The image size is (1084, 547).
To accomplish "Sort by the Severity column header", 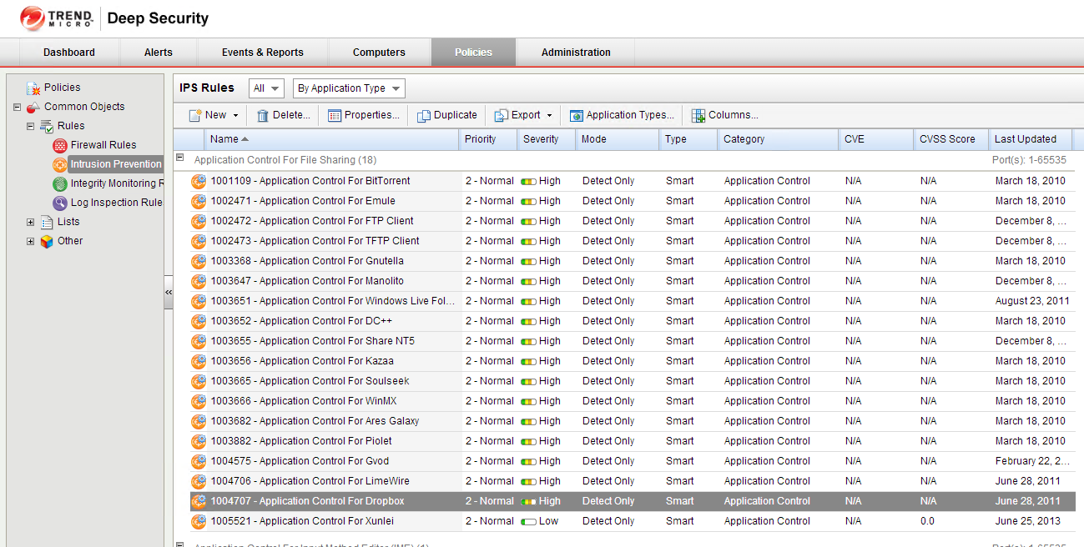I will coord(541,139).
